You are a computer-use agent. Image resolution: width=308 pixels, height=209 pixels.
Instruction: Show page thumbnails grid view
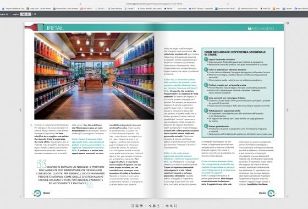point(137,206)
